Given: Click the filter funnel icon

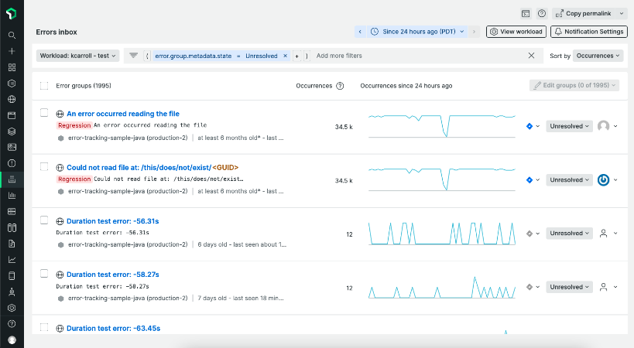Looking at the screenshot, I should point(133,56).
